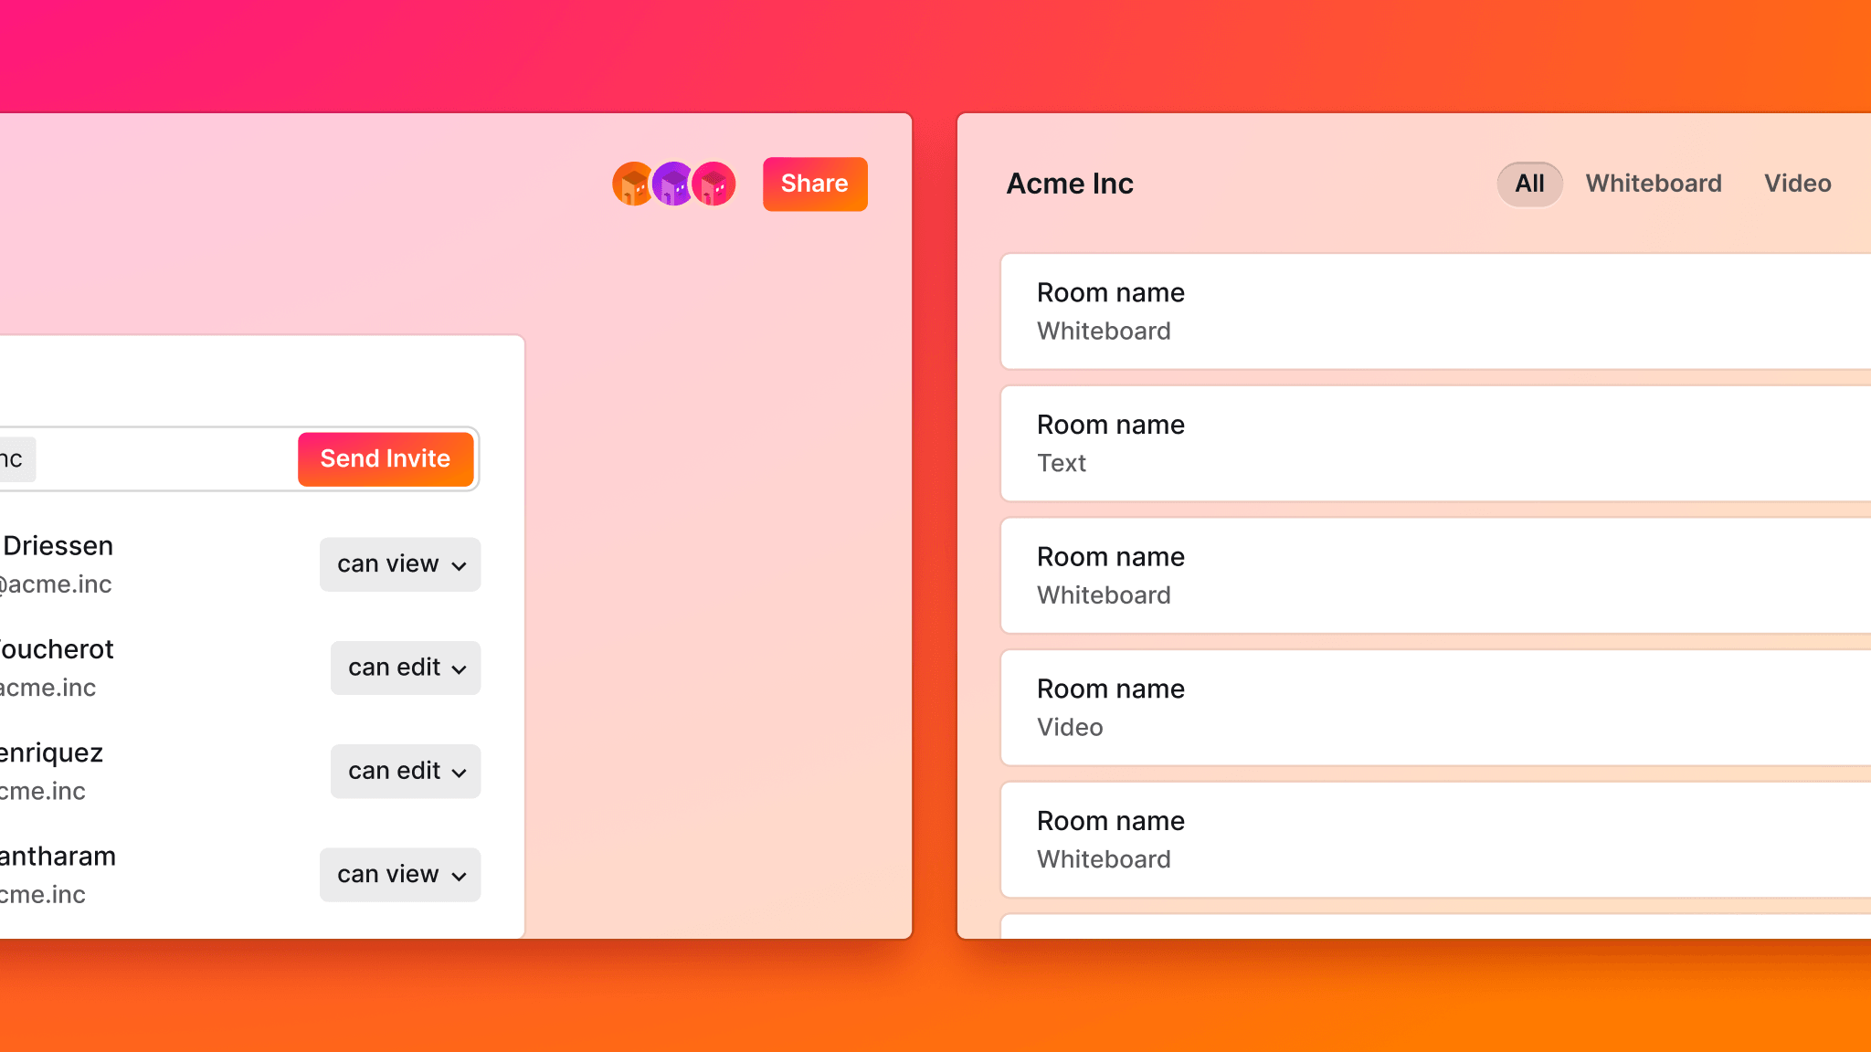
Task: Expand Driessen's permission dropdown
Action: coord(399,563)
